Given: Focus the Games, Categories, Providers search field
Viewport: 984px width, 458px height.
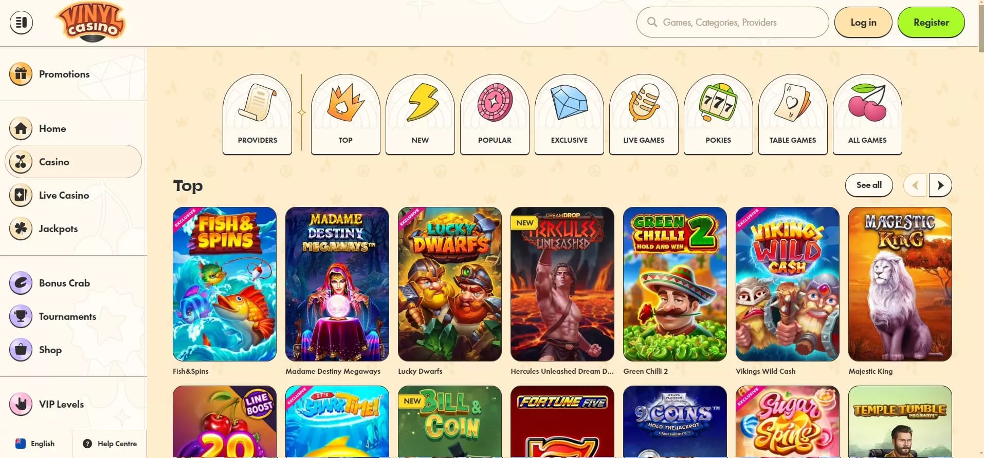Looking at the screenshot, I should coord(733,22).
